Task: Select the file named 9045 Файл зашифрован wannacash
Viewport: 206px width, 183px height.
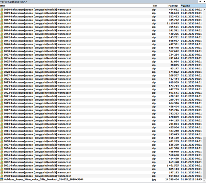Action: coord(37,27)
